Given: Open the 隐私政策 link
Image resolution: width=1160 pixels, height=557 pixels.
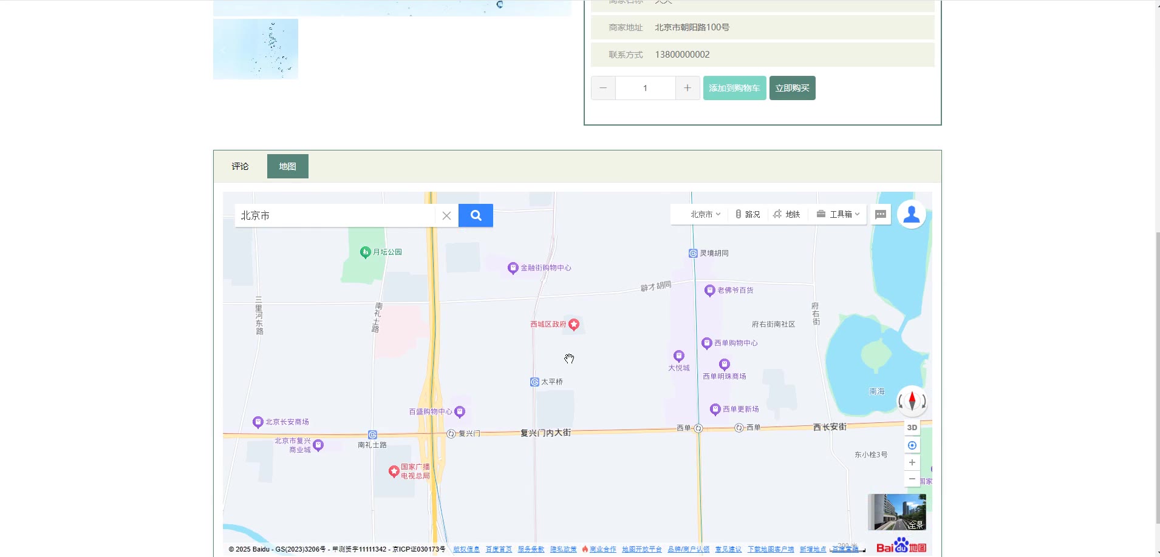Looking at the screenshot, I should point(564,550).
